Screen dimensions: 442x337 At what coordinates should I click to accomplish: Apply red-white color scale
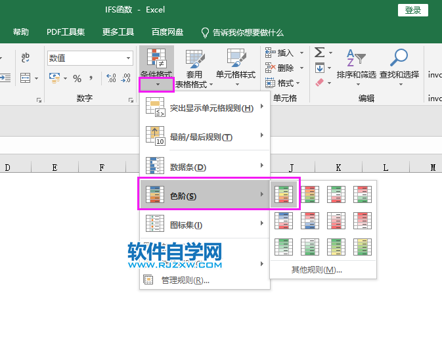coord(363,221)
